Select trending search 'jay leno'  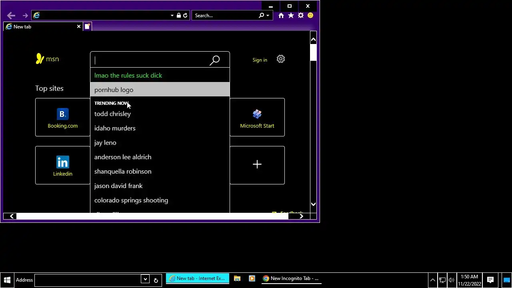coord(160,143)
